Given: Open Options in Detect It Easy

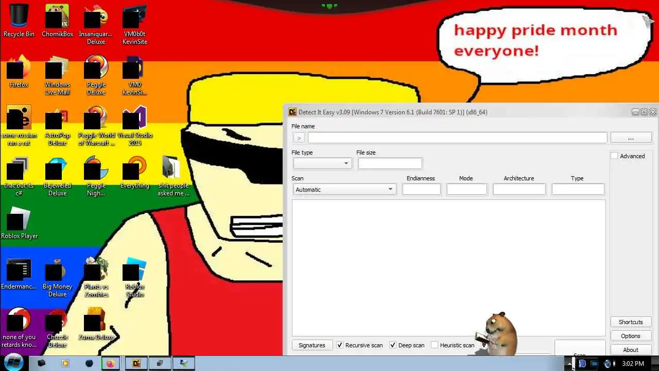Looking at the screenshot, I should (631, 336).
